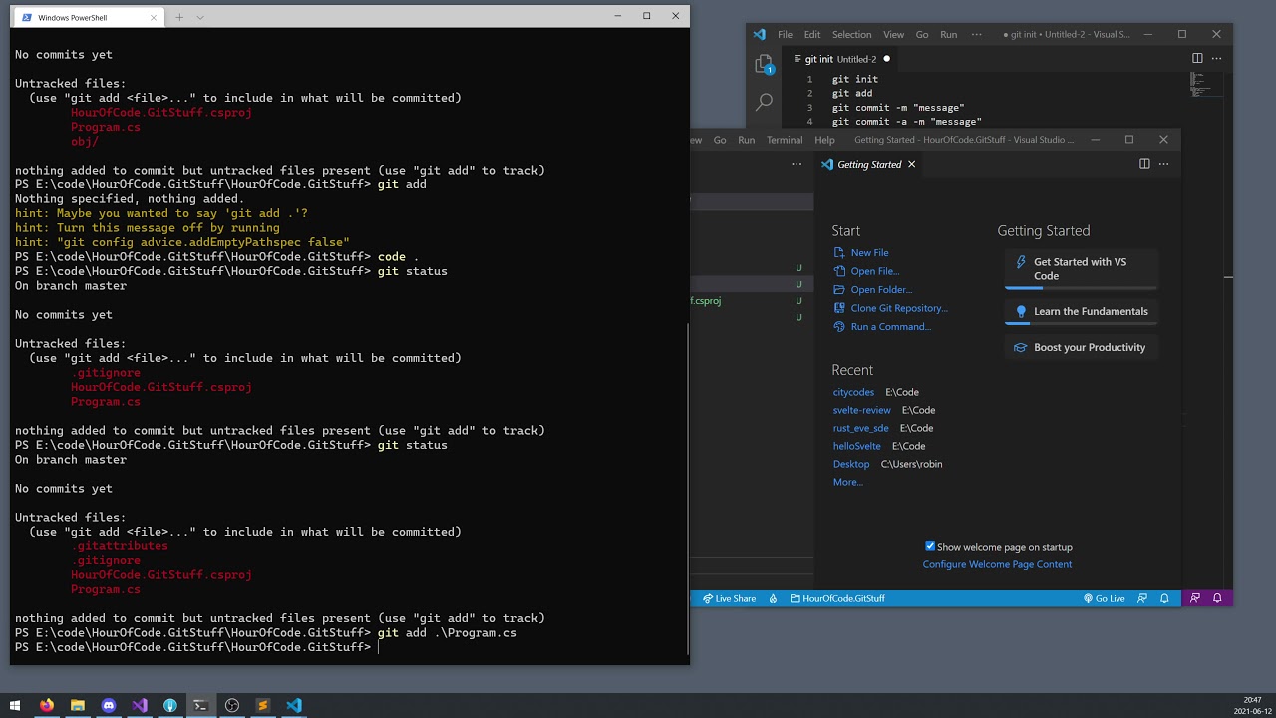The image size is (1276, 718).
Task: Open recent project svelte-review
Action: [x=862, y=410]
